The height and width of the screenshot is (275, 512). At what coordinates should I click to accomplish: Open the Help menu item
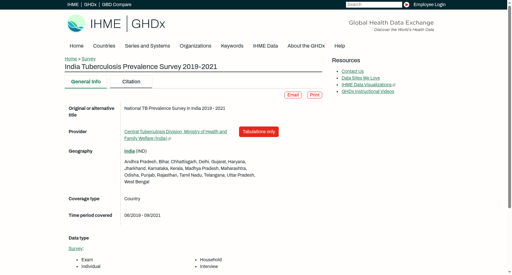[x=340, y=46]
